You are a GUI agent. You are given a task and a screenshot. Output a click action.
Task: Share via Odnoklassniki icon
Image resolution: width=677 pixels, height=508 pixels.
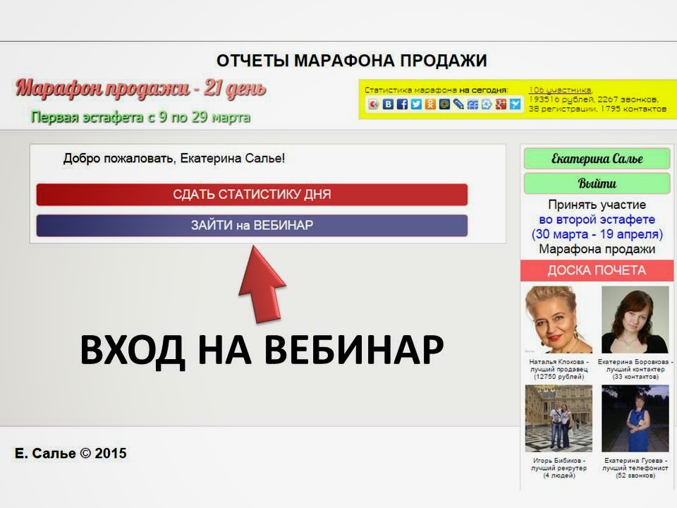[x=430, y=104]
